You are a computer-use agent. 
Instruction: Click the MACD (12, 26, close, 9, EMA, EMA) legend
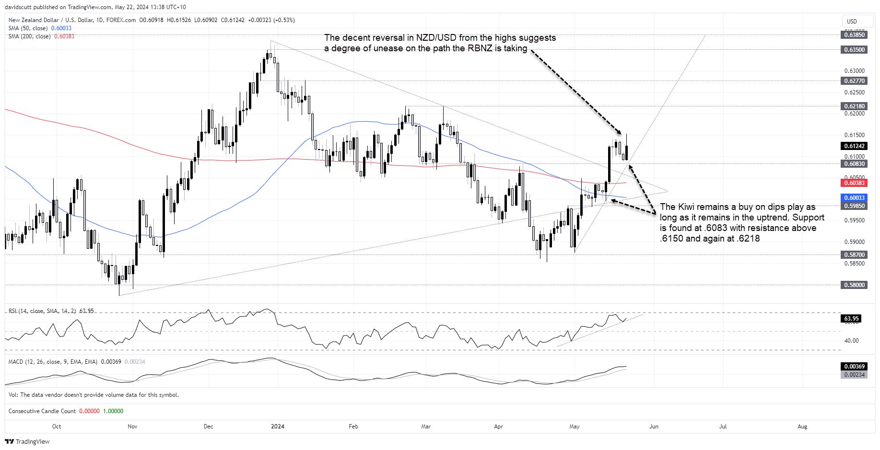53,362
